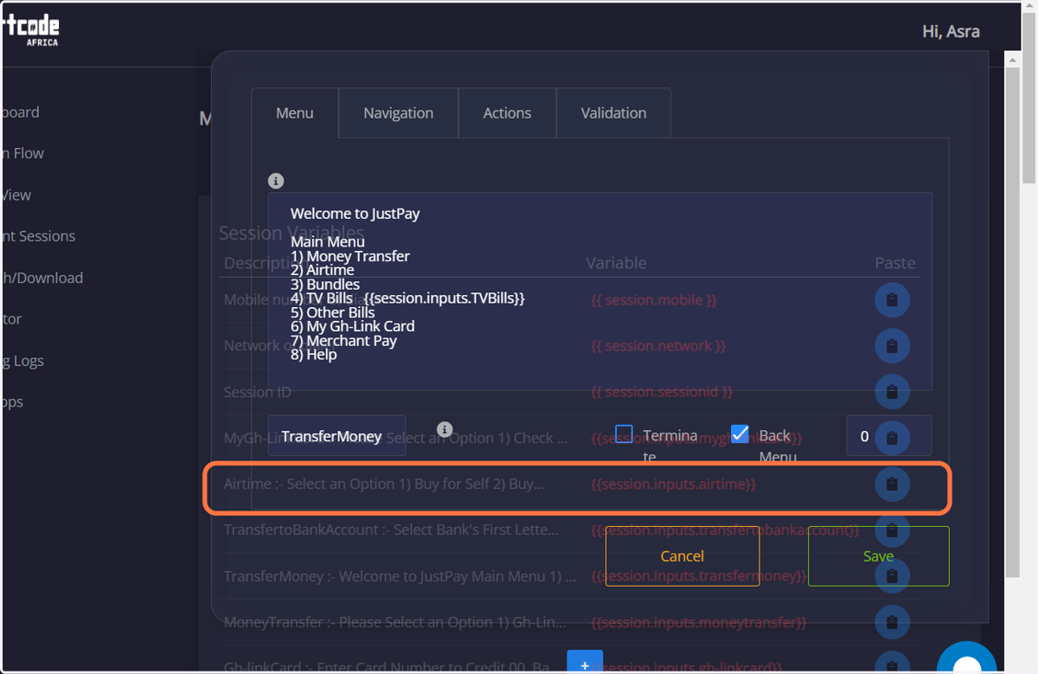
Task: Click the {{session.inputs.moneytransfer}} variable text
Action: click(x=699, y=622)
